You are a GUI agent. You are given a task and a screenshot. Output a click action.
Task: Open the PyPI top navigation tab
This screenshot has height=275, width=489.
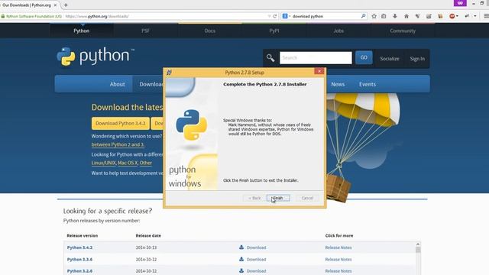[x=274, y=31]
